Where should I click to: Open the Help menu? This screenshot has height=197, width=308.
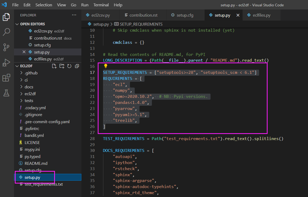coord(118,5)
